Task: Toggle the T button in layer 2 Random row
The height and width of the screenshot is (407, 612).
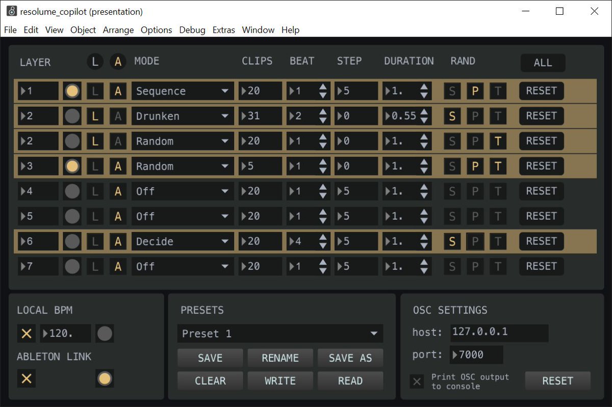Action: click(498, 141)
